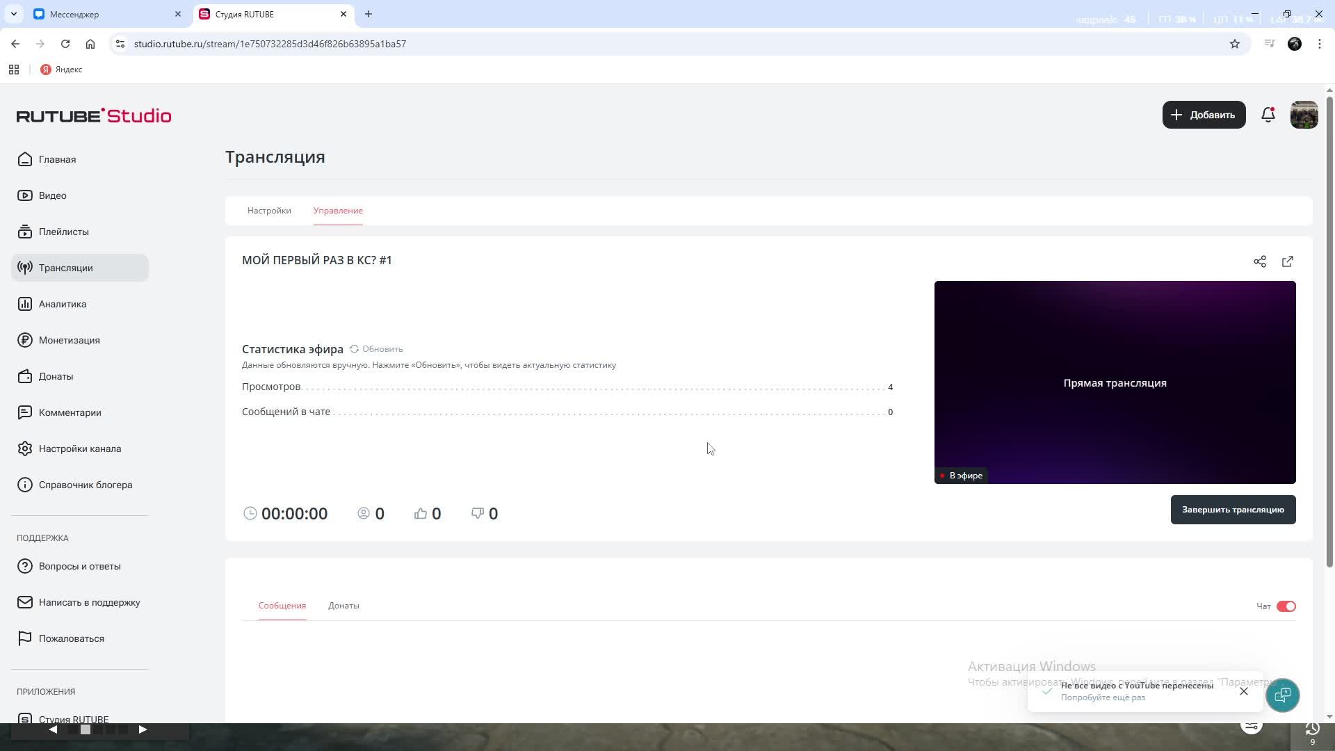Open the Chrome three-dot menu
1335x751 pixels.
(1319, 44)
